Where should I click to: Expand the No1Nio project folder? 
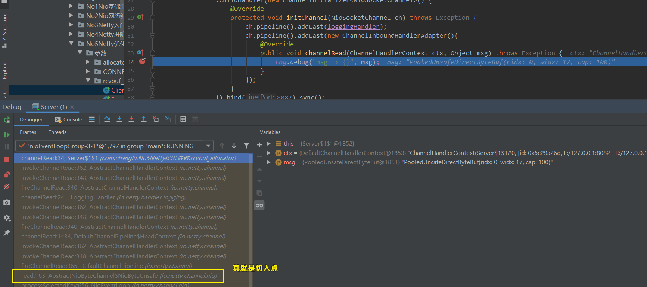point(71,6)
